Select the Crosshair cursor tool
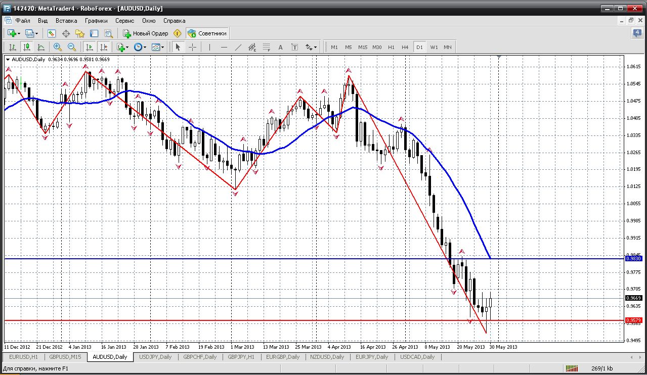 [193, 47]
